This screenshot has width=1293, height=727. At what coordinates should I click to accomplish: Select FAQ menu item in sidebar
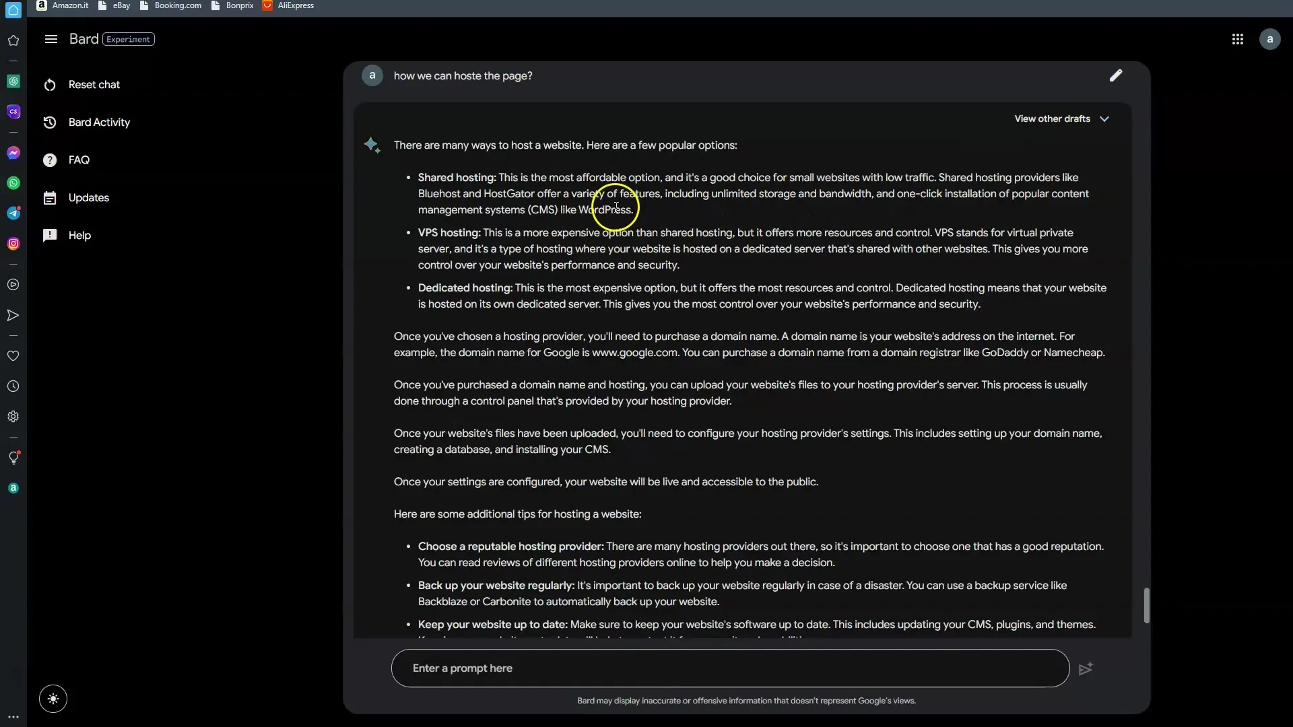(78, 159)
